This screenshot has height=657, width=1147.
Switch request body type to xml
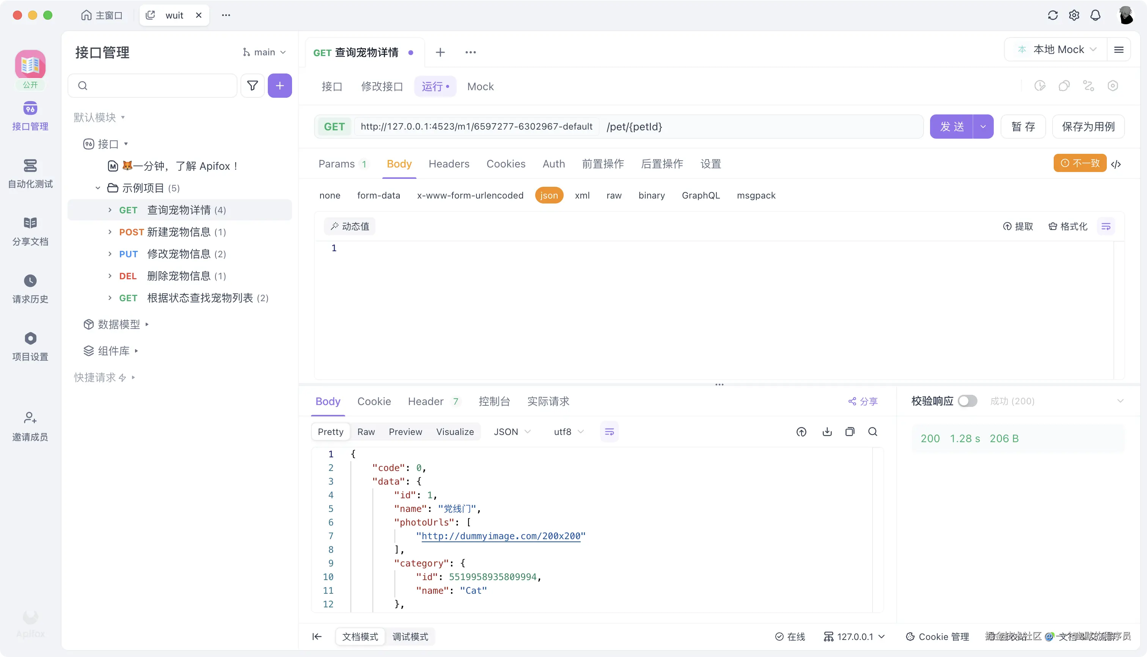(583, 195)
